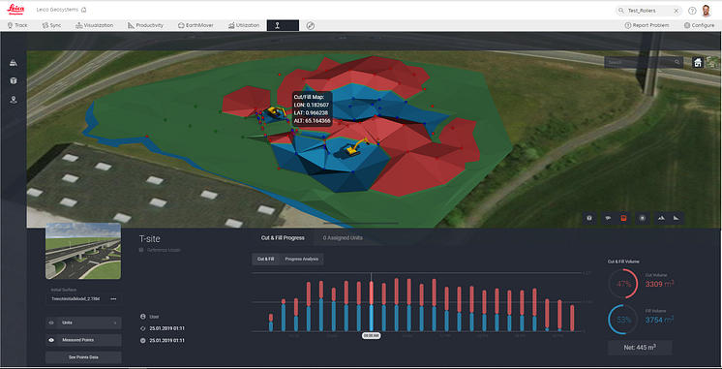The image size is (722, 369).
Task: Click the first short bar in the chart
Action: [271, 323]
